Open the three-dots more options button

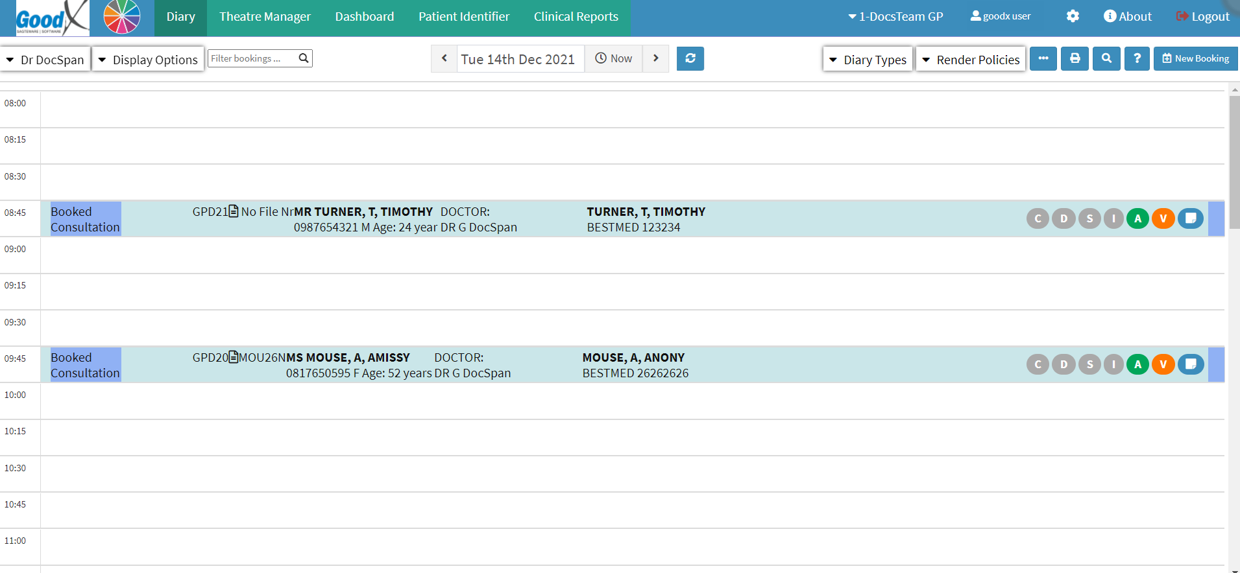(1043, 58)
